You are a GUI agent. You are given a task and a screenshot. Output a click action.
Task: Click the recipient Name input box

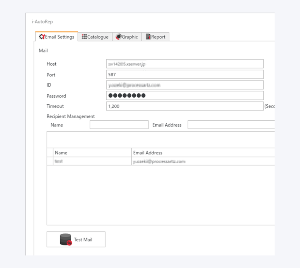(119, 125)
